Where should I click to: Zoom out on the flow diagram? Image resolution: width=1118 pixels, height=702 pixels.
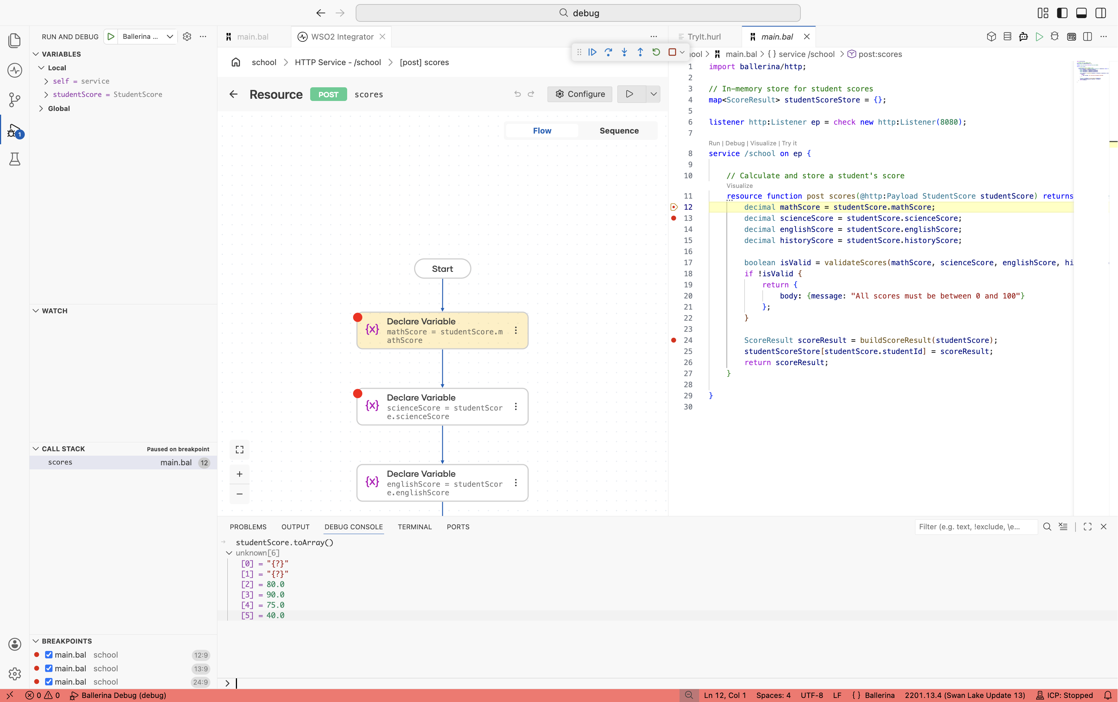240,494
